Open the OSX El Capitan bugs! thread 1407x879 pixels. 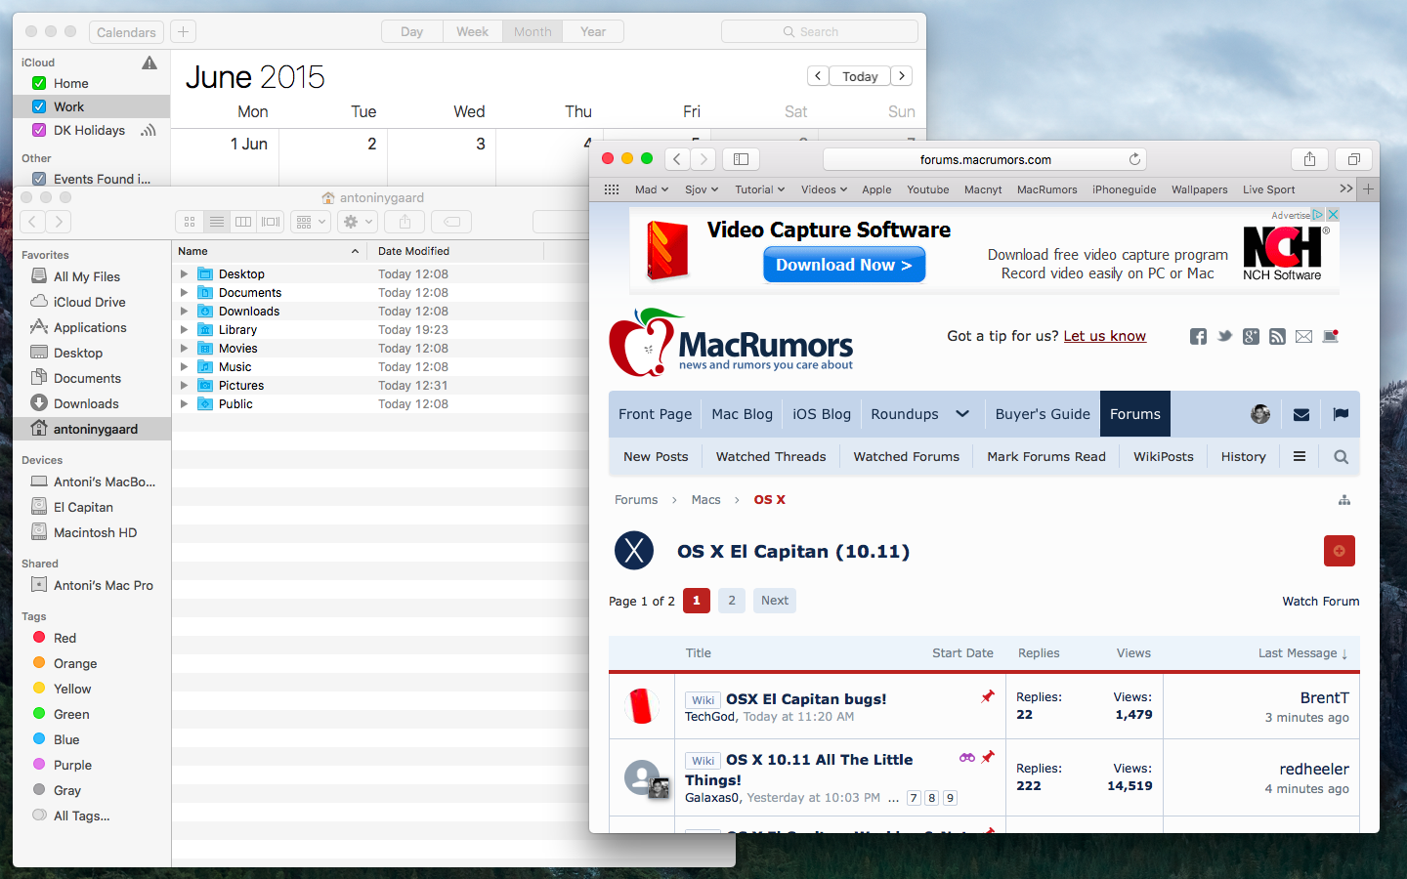(x=806, y=699)
